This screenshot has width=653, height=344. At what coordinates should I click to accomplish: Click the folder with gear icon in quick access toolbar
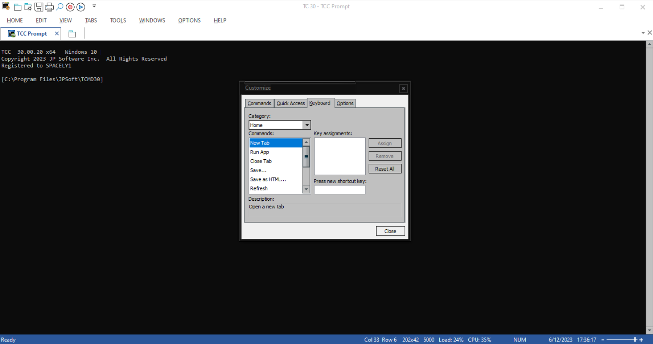pyautogui.click(x=28, y=7)
